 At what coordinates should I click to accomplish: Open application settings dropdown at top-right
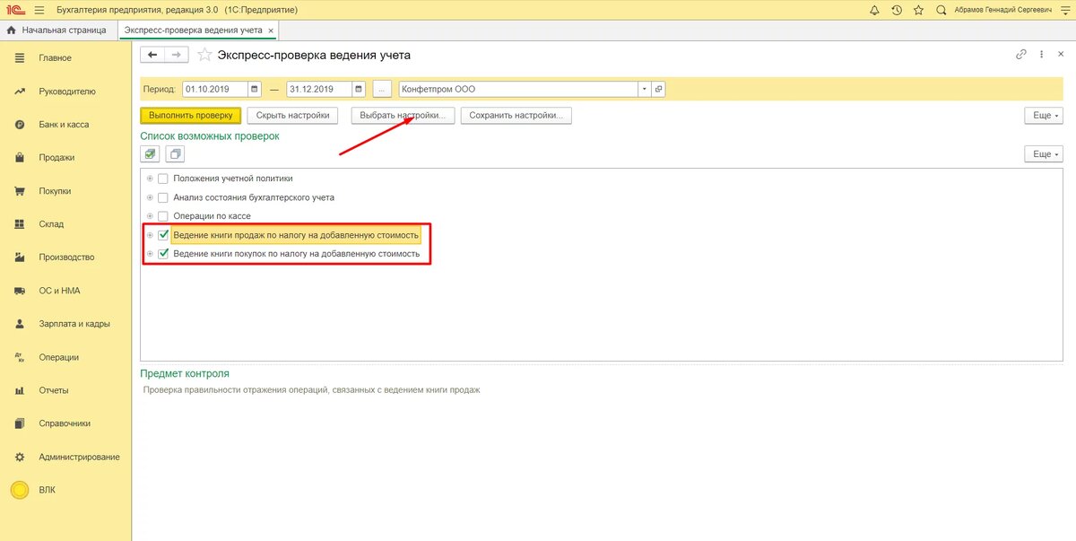tap(1064, 10)
